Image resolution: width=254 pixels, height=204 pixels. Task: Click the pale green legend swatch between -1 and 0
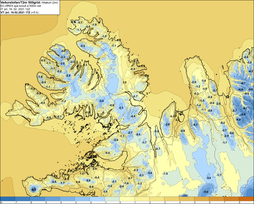[x=112, y=199]
